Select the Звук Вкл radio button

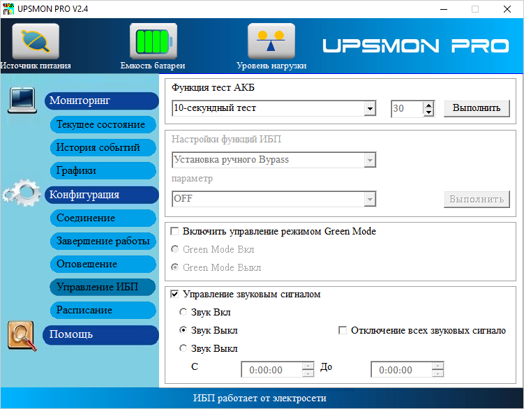pos(183,313)
